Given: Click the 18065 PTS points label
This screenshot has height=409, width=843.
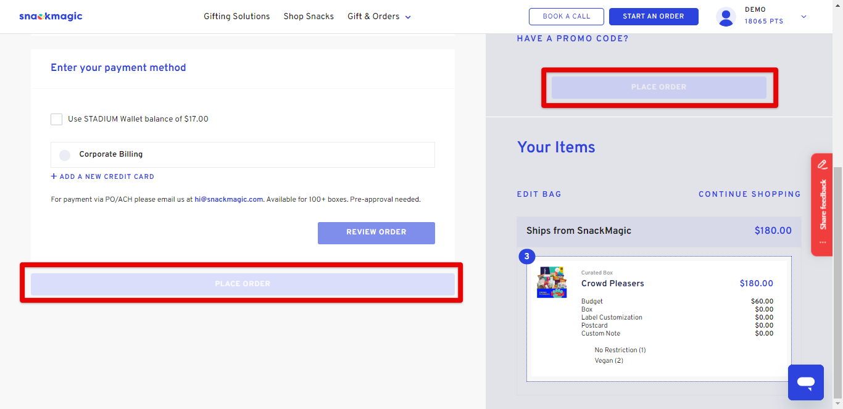Looking at the screenshot, I should [x=764, y=22].
